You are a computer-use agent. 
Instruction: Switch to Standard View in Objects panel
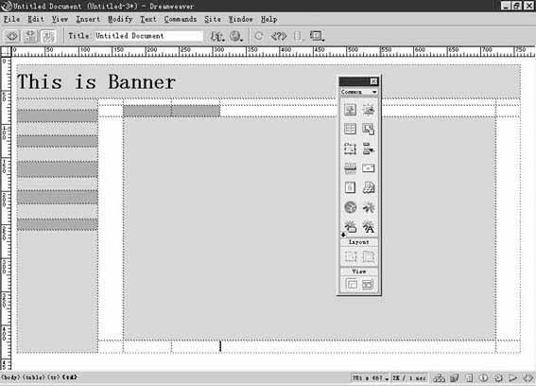352,284
